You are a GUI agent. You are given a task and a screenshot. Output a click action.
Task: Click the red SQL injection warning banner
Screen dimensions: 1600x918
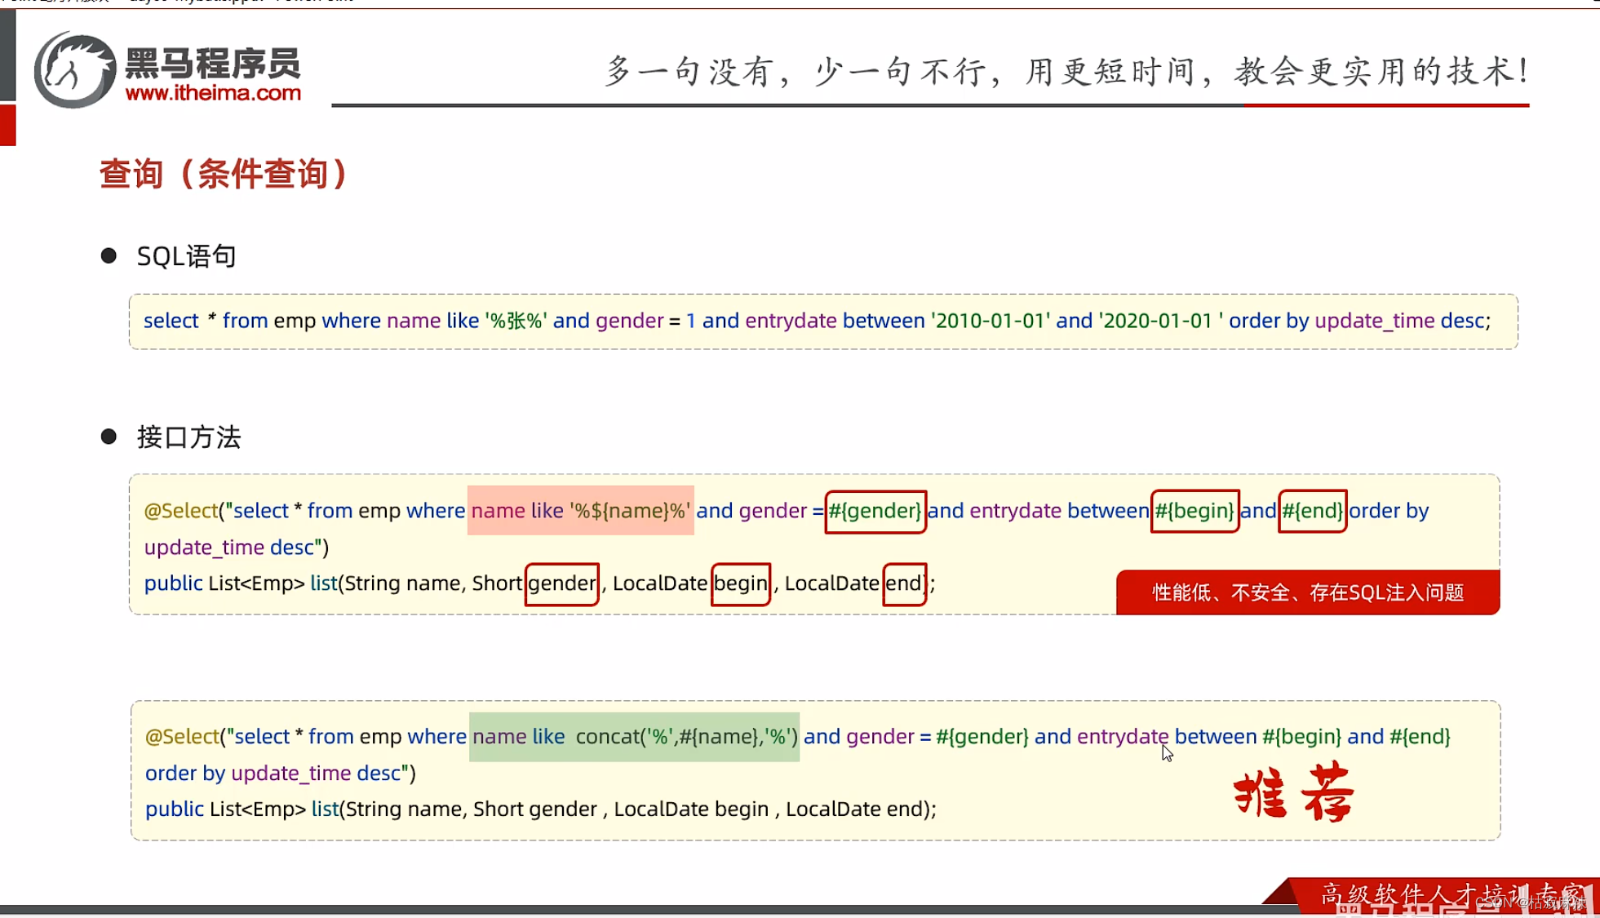(1307, 592)
